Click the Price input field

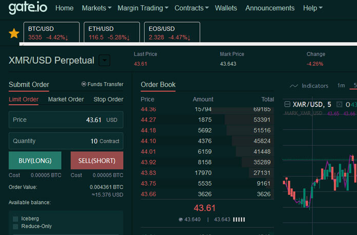pos(66,120)
